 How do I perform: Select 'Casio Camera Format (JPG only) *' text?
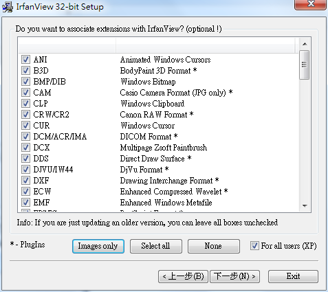pyautogui.click(x=176, y=93)
